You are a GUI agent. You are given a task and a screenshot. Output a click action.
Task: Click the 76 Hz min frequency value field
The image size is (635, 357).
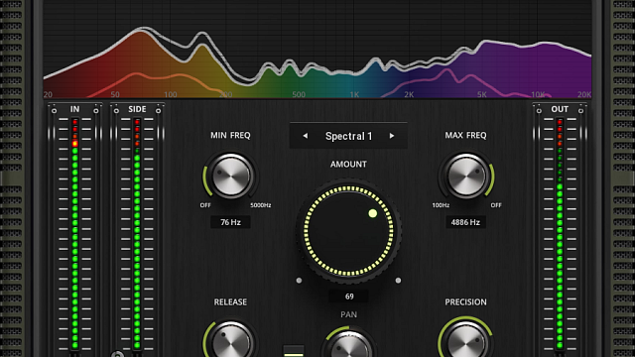[230, 222]
